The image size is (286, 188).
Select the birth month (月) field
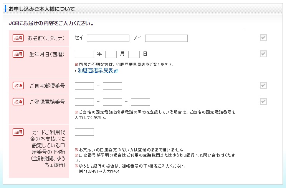[x=111, y=54]
